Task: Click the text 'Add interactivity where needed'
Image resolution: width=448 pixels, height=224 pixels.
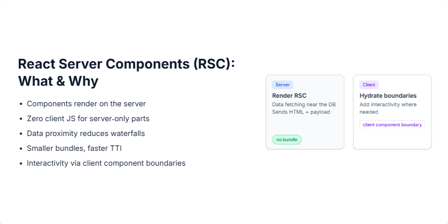Action: tap(388, 109)
